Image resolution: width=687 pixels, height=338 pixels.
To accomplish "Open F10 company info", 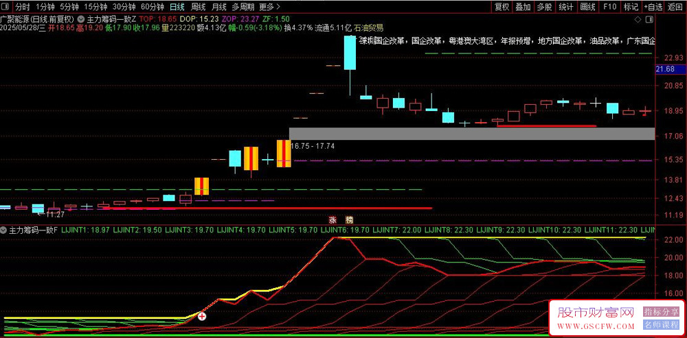I will pos(609,7).
